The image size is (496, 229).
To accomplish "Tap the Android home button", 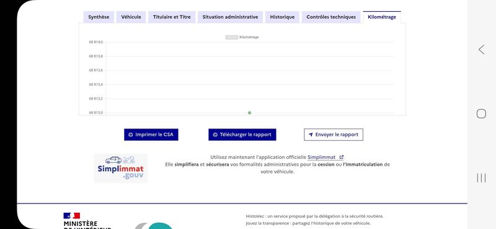I will point(481,114).
